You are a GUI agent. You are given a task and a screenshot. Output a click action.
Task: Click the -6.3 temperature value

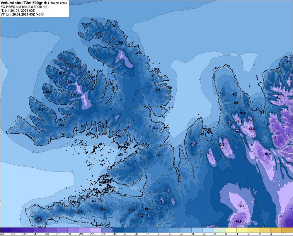pos(94,201)
